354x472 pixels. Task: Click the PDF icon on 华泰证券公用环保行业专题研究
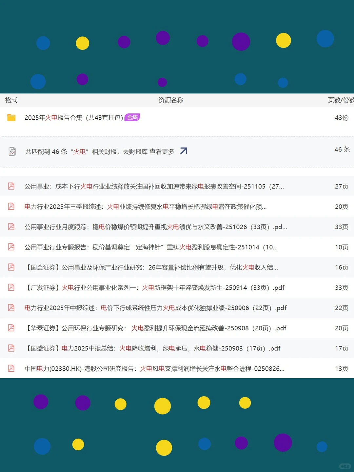tap(11, 328)
